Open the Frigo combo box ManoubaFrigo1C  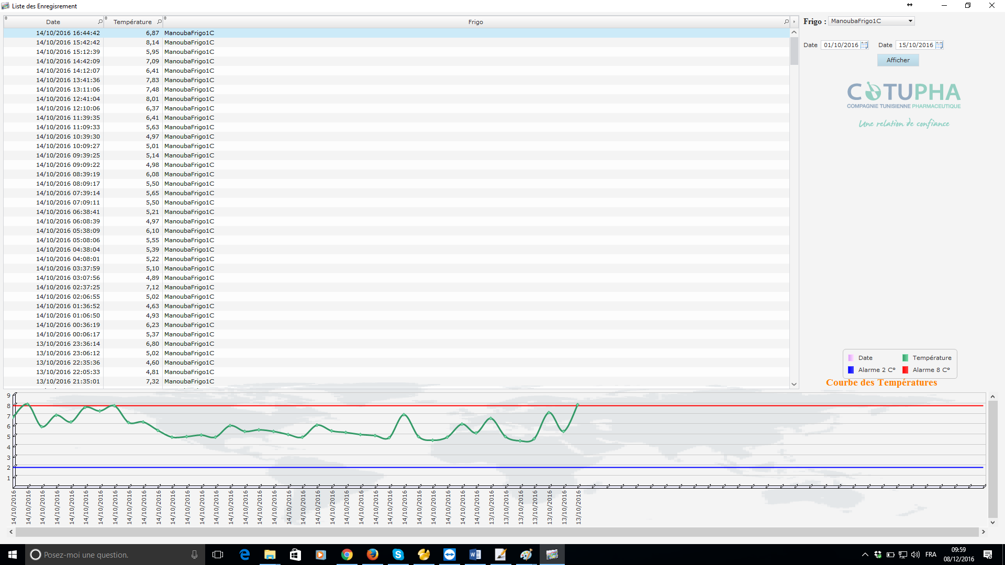(x=872, y=21)
